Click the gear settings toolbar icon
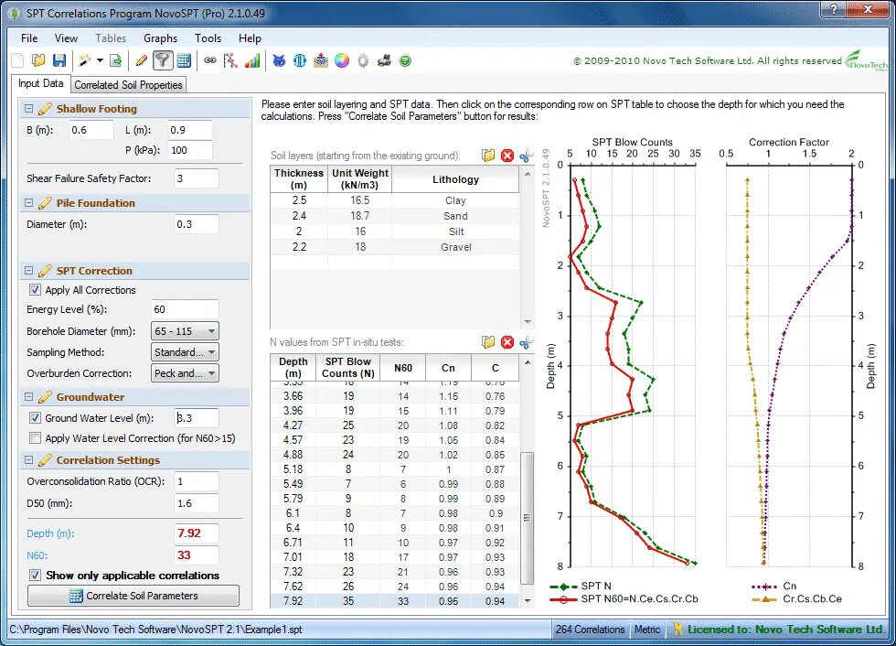The image size is (896, 646). pos(363,60)
